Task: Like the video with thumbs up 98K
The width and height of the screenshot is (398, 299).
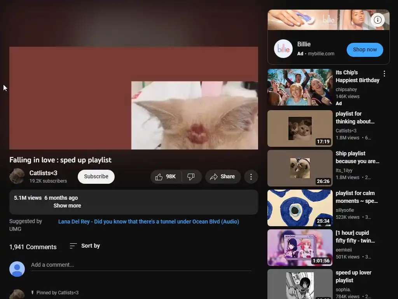Action: [166, 177]
